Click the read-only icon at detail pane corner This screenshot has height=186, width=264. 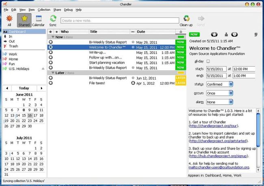pos(256,35)
